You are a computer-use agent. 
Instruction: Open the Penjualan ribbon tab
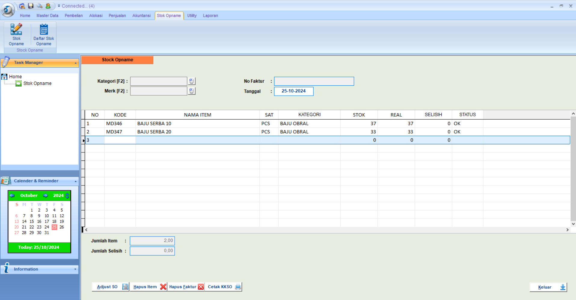point(117,16)
